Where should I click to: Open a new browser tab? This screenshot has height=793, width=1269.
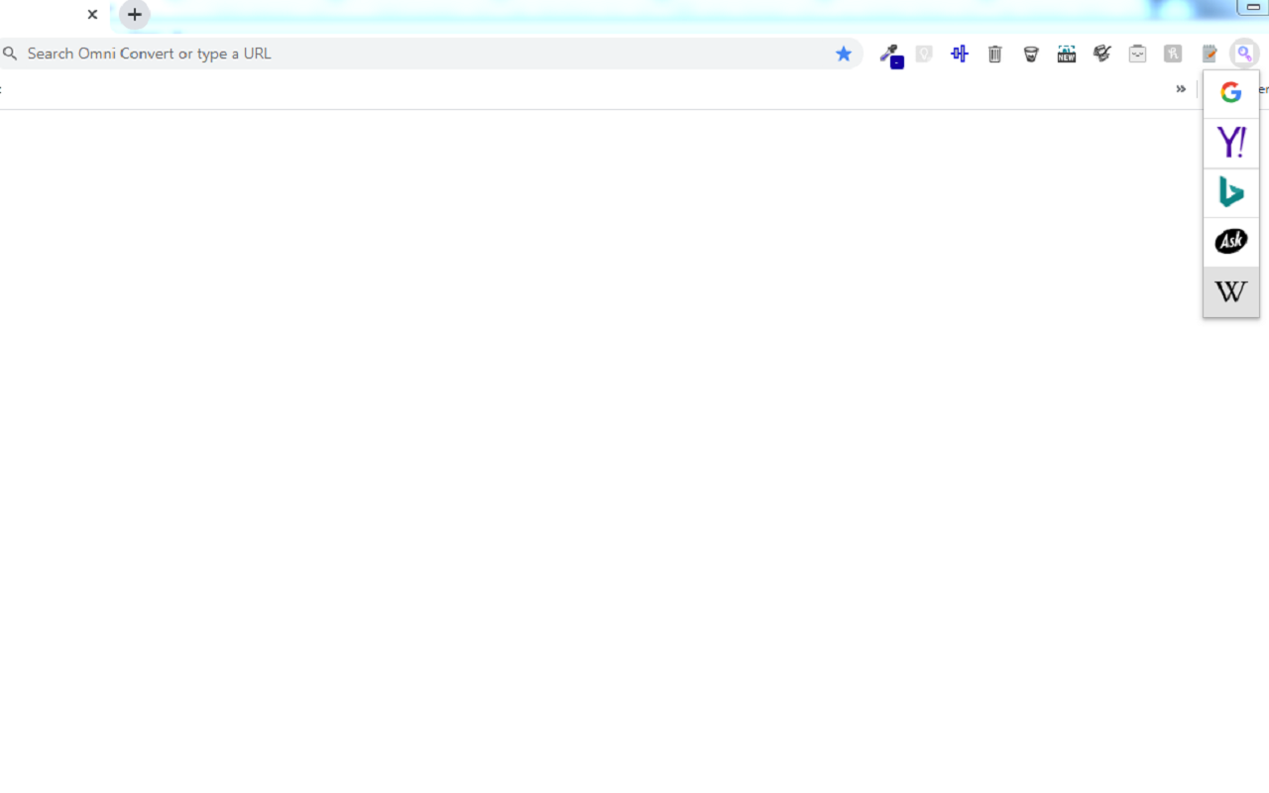tap(134, 15)
